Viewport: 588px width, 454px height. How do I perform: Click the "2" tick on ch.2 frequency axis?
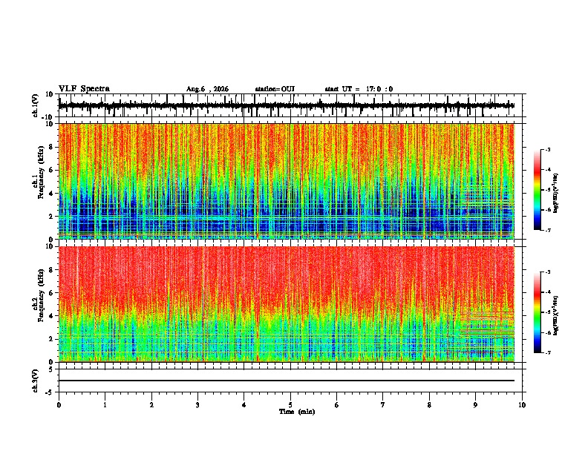(52, 339)
